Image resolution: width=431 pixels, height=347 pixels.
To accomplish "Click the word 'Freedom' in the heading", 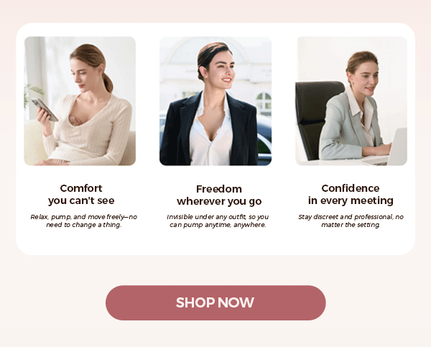I will 219,189.
